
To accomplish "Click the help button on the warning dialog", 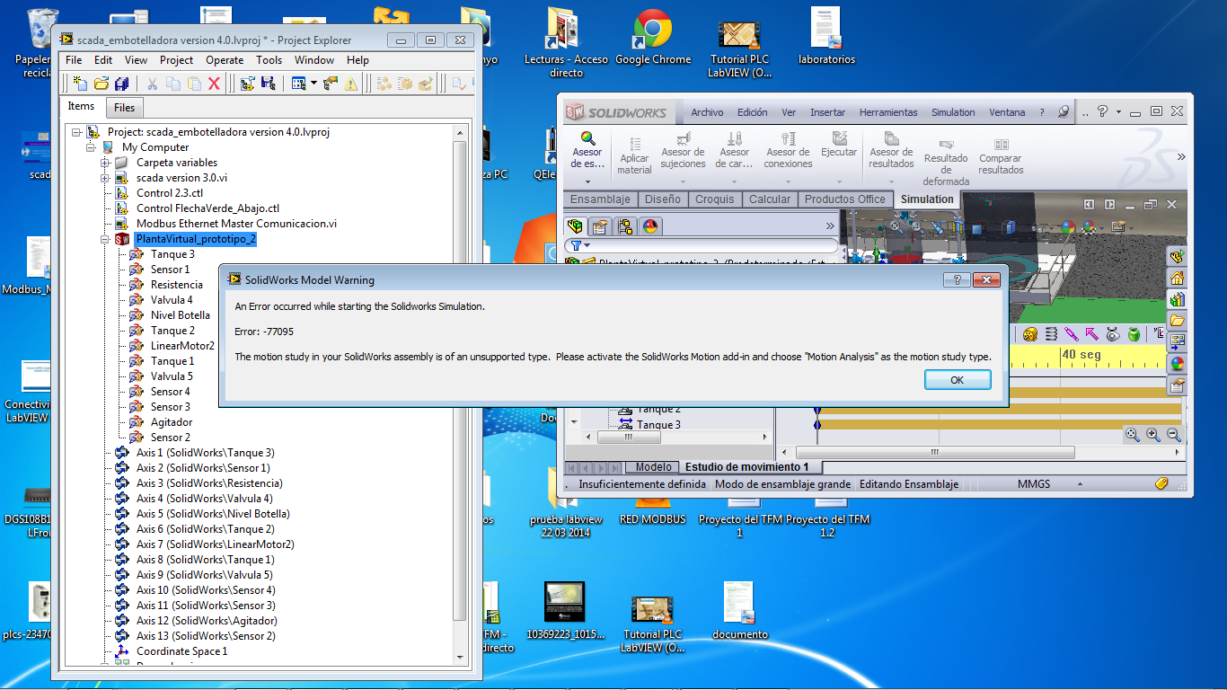I will pyautogui.click(x=957, y=279).
